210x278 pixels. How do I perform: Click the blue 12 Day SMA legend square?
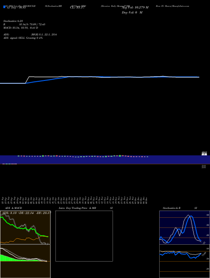4,7
